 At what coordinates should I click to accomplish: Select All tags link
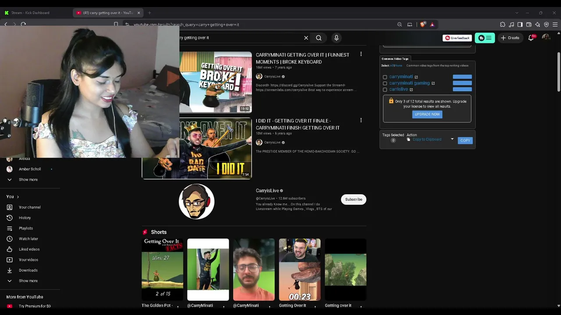tap(392, 66)
